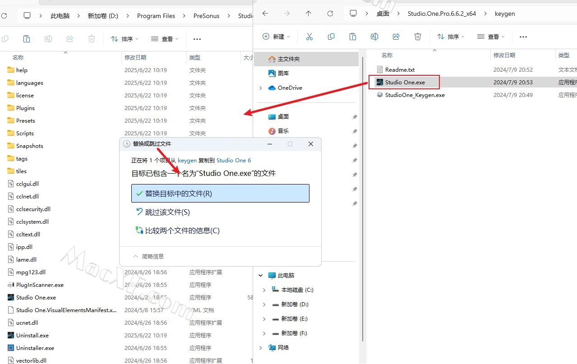
Task: Select the languages folder name
Action: point(30,83)
